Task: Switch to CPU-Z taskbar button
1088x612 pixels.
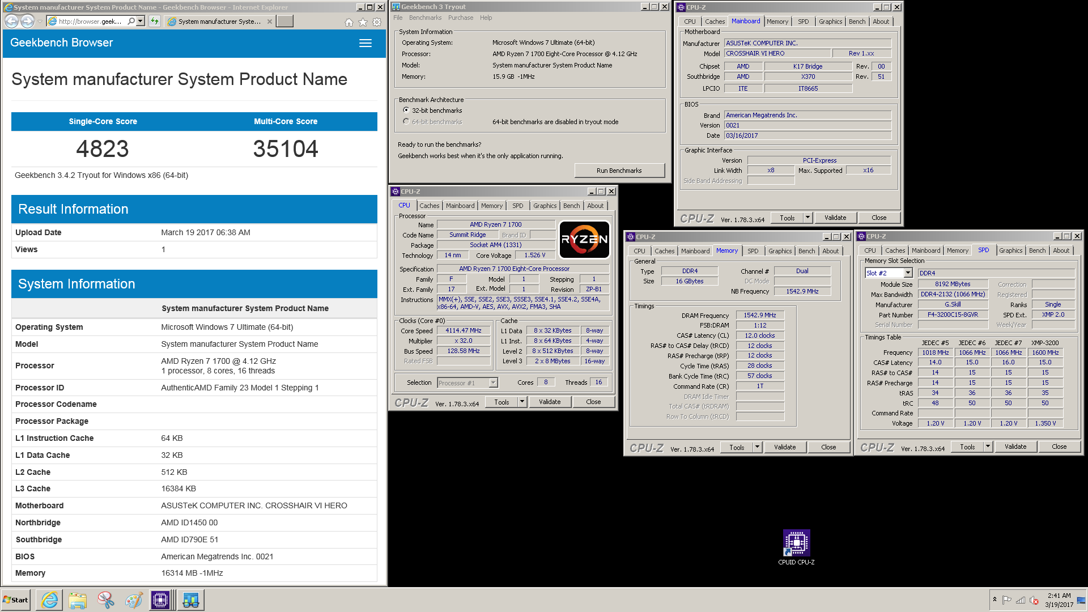Action: [x=161, y=600]
